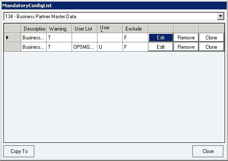Click the Warning column header
This screenshot has width=228, height=161.
(x=59, y=28)
